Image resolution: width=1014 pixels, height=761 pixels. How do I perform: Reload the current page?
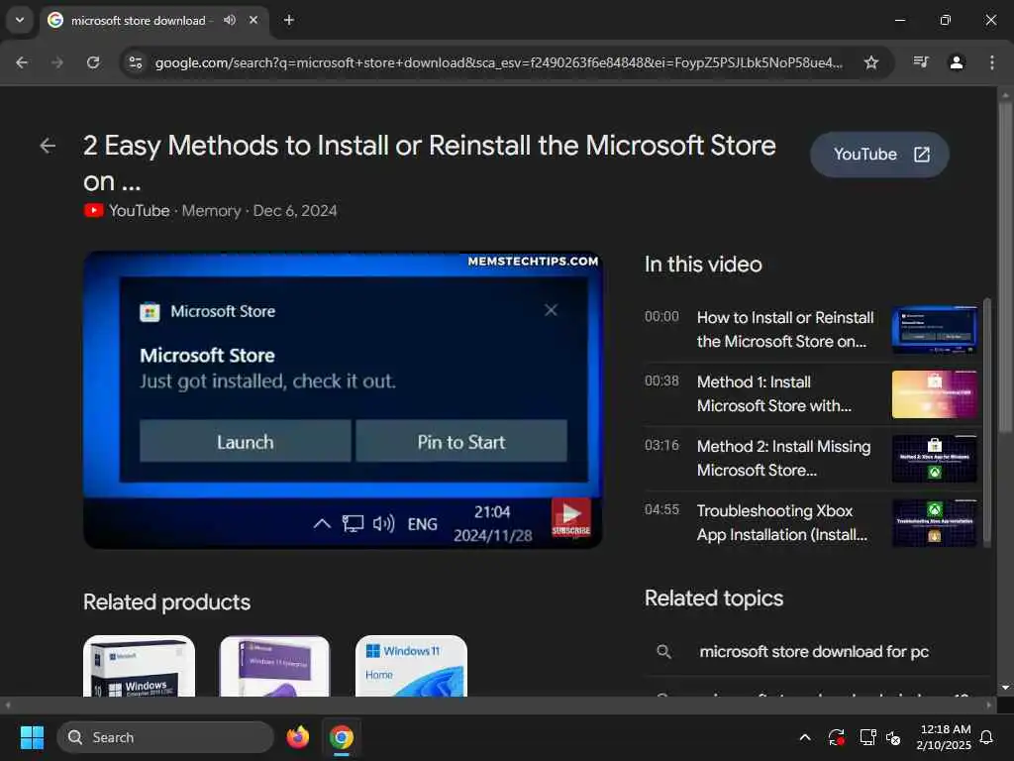click(93, 62)
